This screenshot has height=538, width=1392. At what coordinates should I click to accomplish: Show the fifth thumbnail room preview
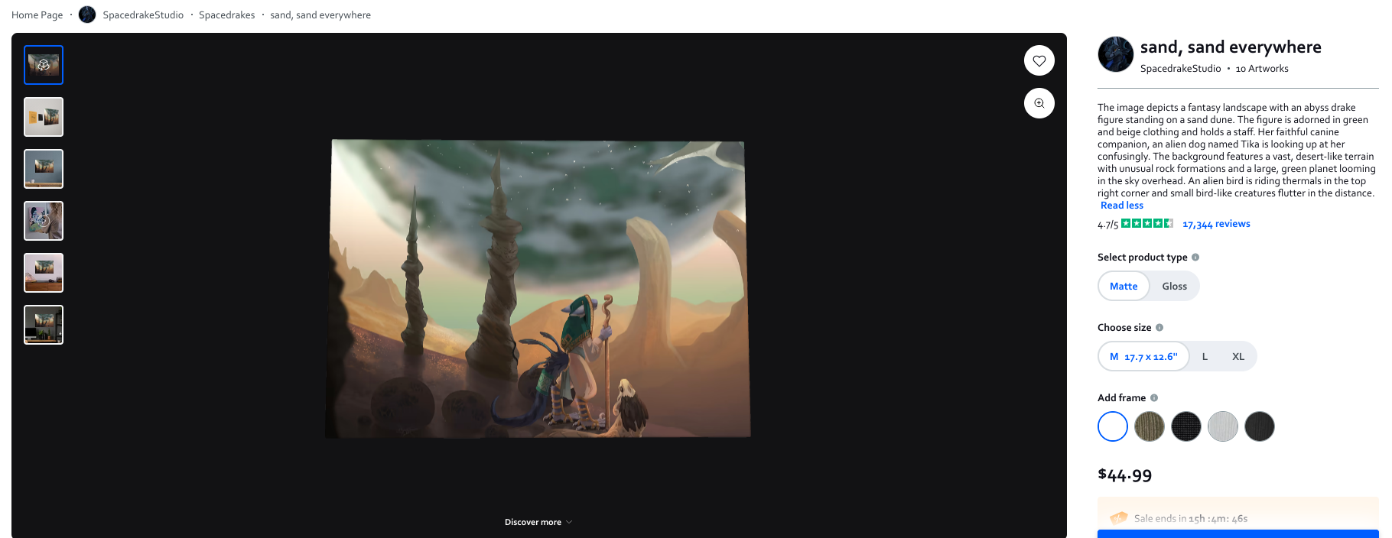click(x=44, y=273)
